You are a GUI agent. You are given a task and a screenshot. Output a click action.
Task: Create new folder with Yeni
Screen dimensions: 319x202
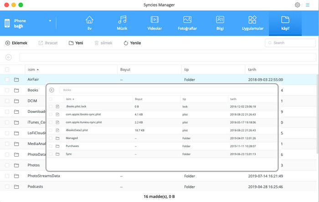[76, 43]
